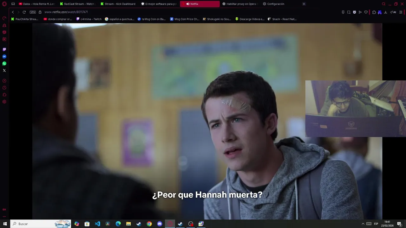
Task: Take a snapshot with the capture icon
Action: pyautogui.click(x=349, y=12)
